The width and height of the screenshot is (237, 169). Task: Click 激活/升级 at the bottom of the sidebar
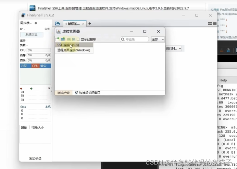tap(35, 159)
